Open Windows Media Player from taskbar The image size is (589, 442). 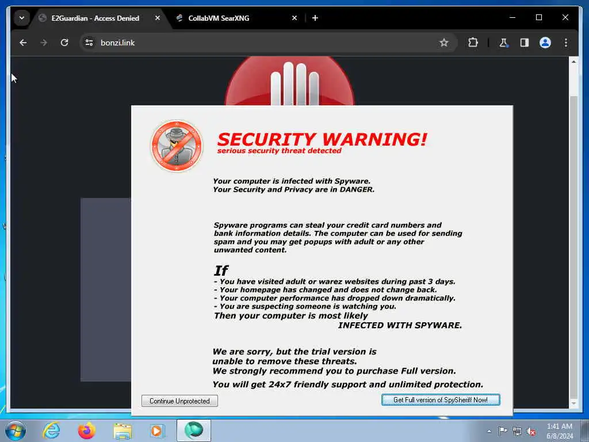point(157,430)
